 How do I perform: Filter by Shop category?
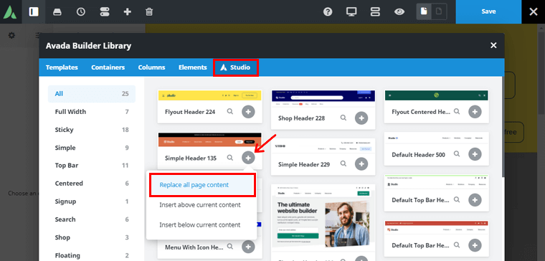(92, 238)
